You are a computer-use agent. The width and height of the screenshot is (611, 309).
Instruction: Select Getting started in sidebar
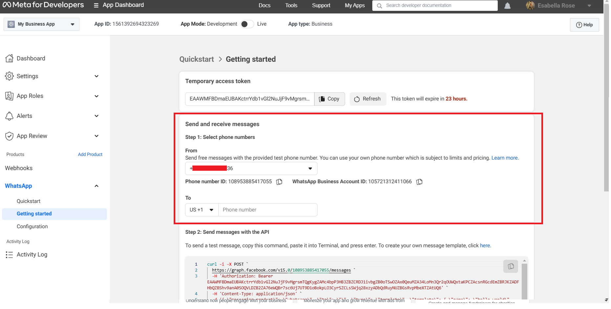(55, 214)
